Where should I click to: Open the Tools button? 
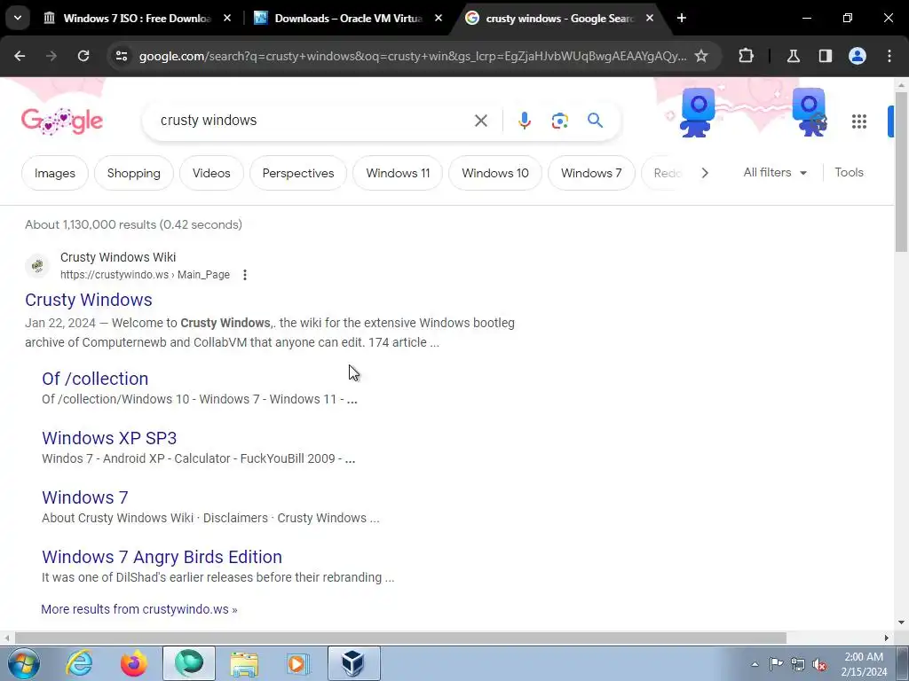(x=849, y=173)
